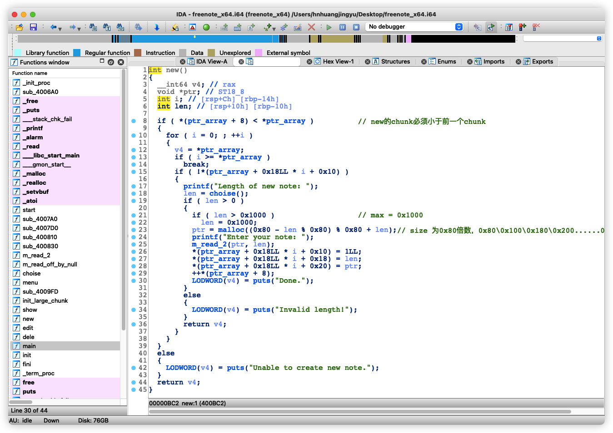The height and width of the screenshot is (433, 613).
Task: Select function 'main' in Functions list
Action: [x=65, y=346]
